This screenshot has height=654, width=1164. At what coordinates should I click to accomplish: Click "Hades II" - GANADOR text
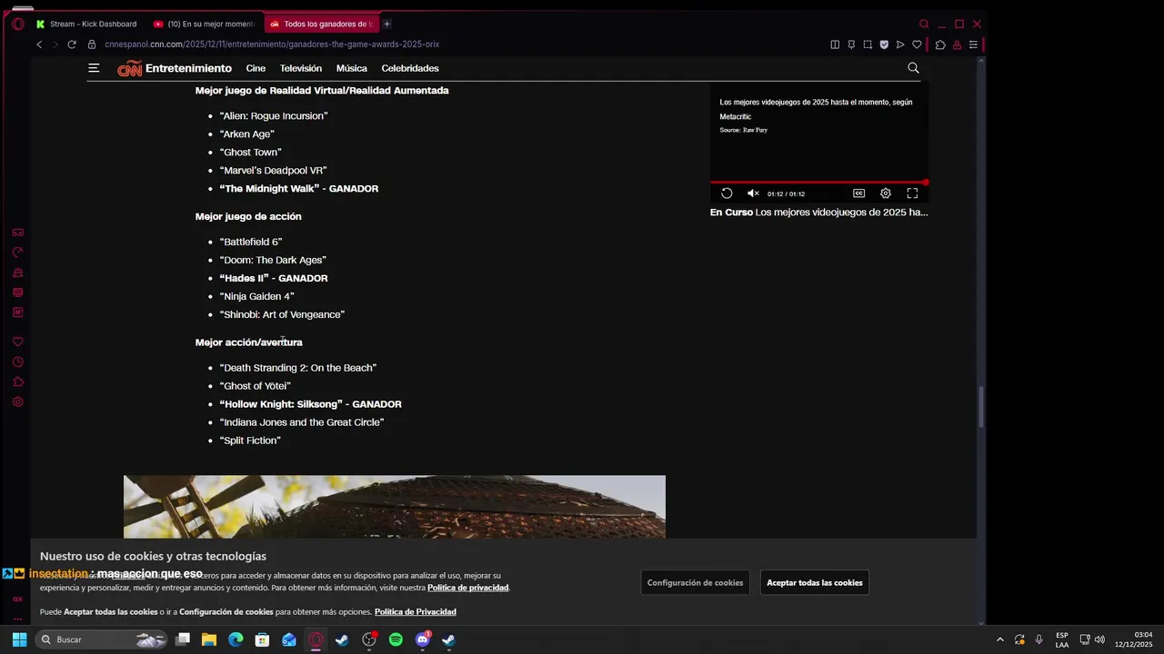point(274,278)
